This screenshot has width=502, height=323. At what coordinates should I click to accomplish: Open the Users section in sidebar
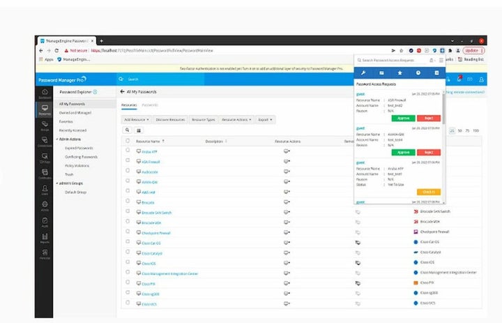pos(45,189)
